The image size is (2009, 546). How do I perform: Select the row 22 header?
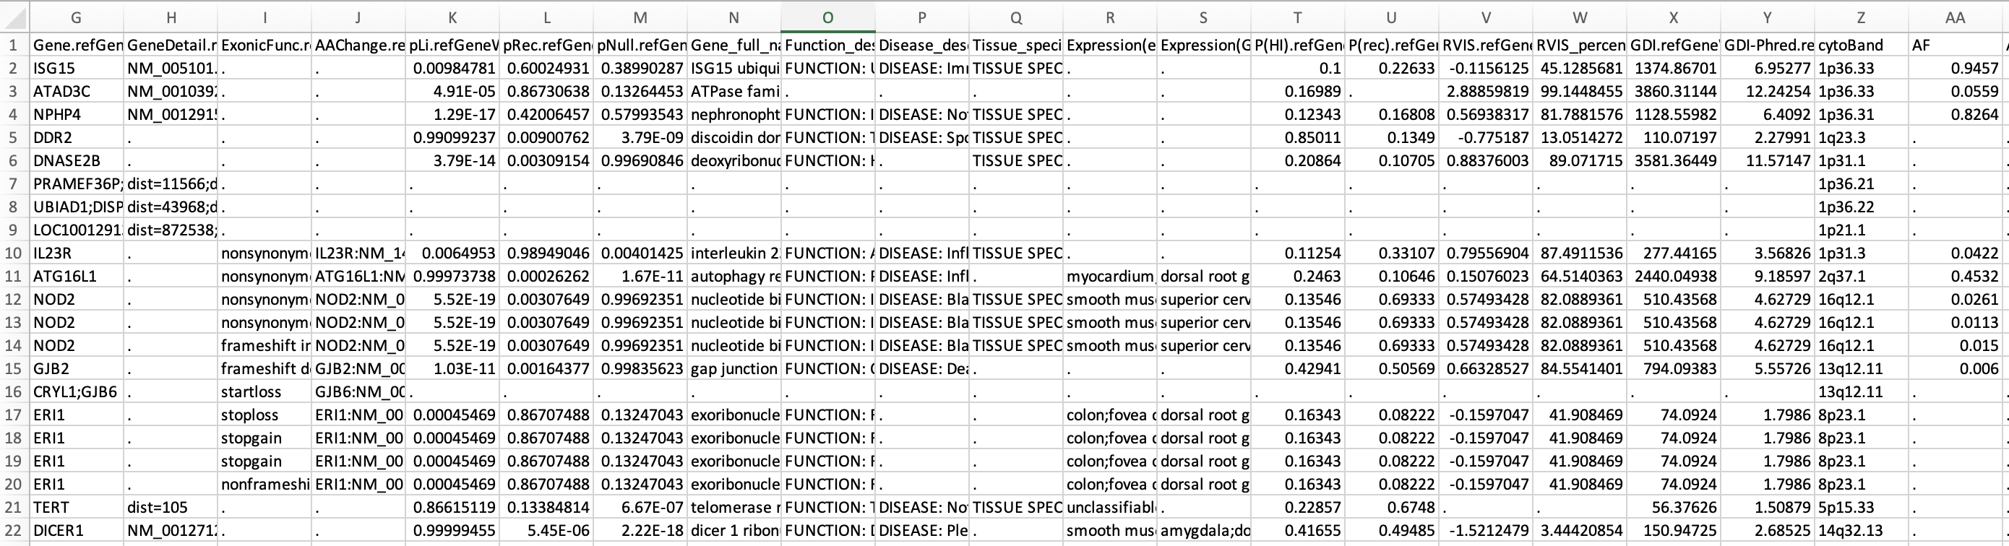tap(14, 530)
